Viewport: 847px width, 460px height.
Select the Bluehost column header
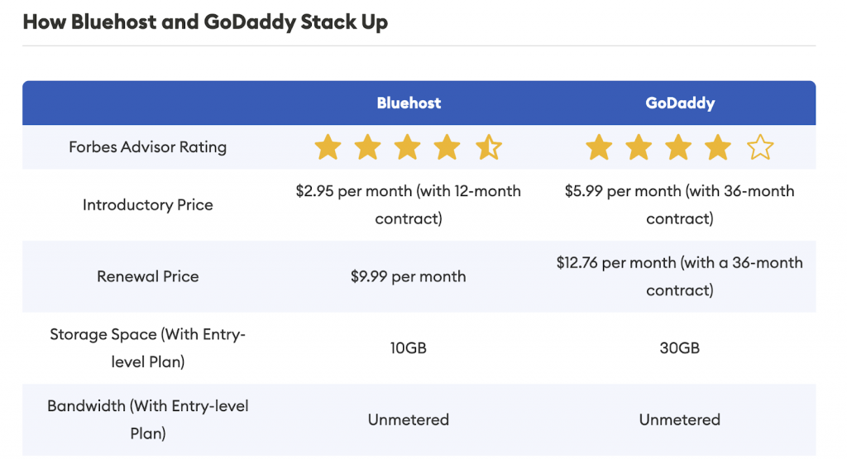(409, 103)
